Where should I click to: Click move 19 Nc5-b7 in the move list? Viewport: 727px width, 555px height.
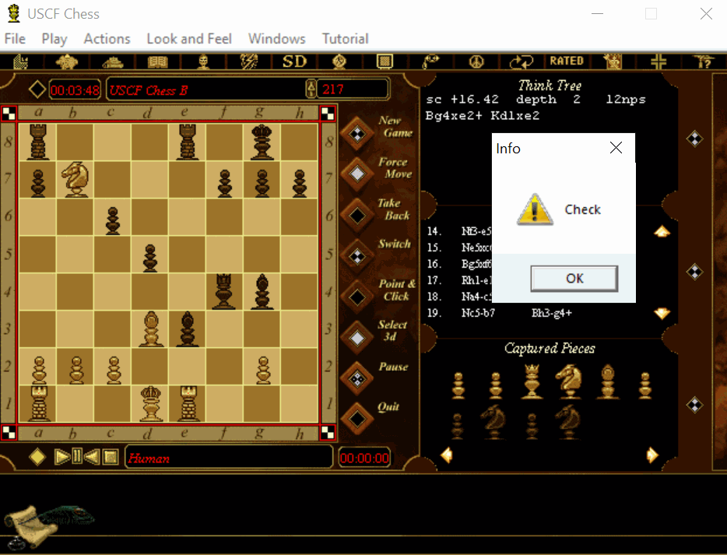point(478,313)
